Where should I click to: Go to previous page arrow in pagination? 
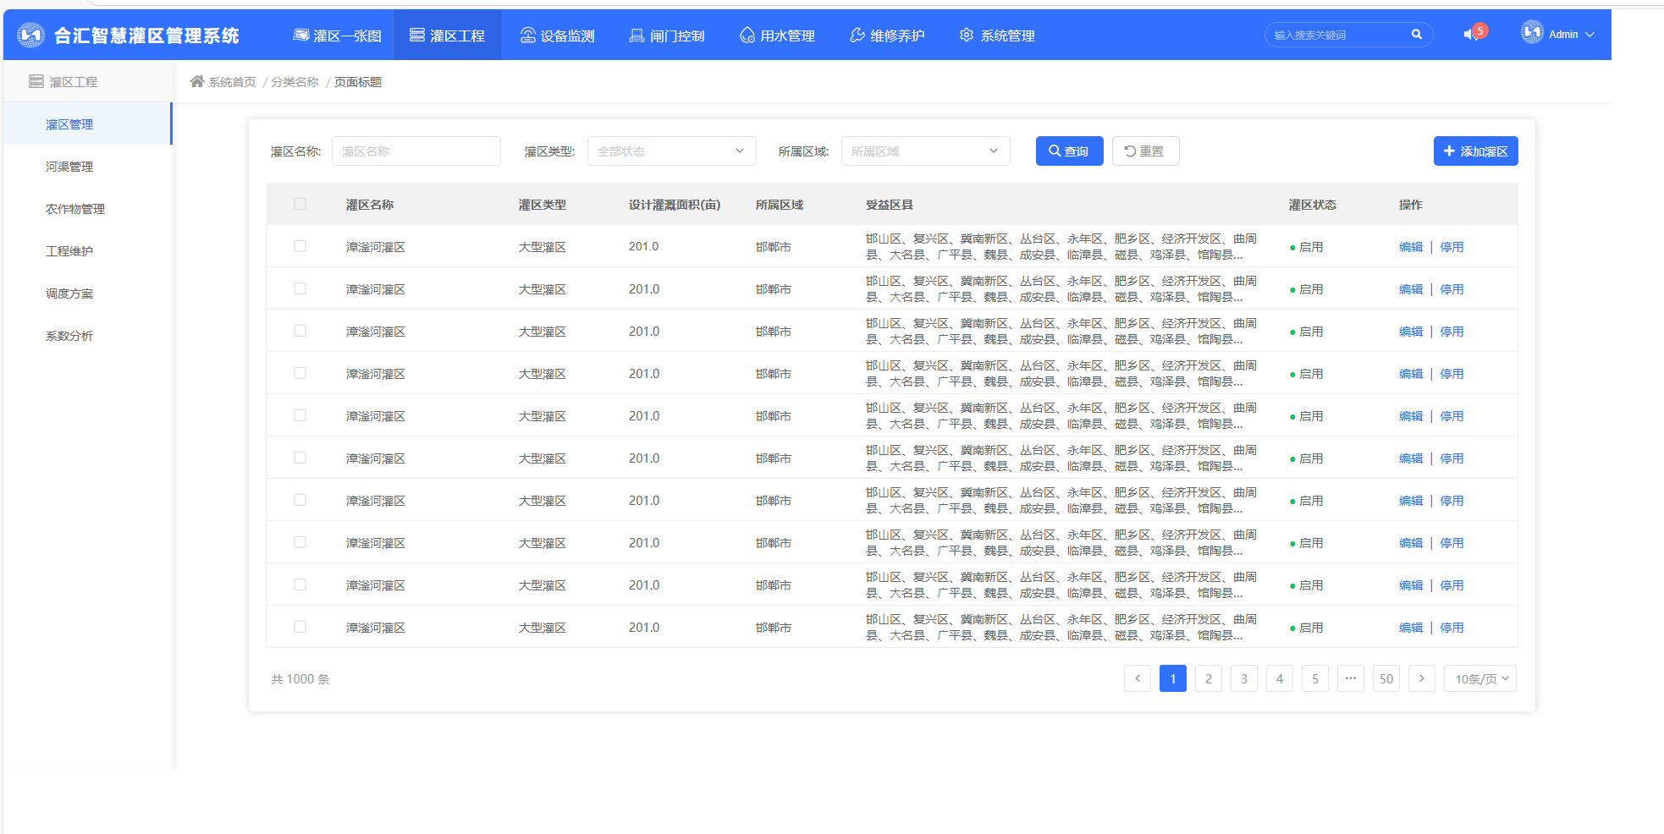1137,678
